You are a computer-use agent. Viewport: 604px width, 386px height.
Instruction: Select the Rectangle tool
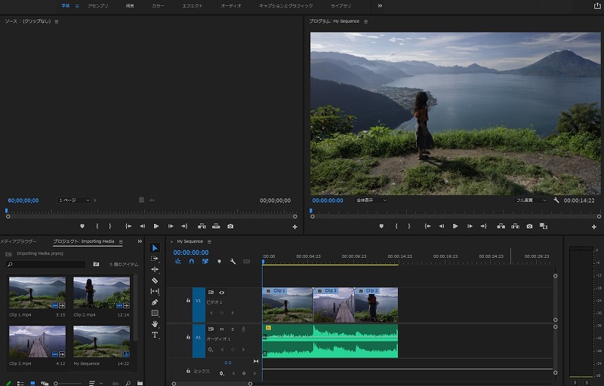tap(155, 313)
